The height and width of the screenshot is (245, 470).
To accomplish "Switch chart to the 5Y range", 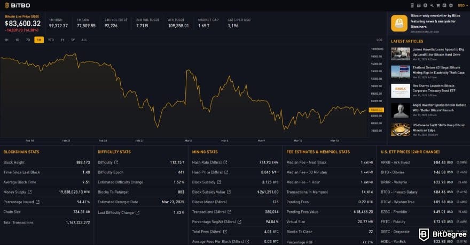I will [x=73, y=40].
